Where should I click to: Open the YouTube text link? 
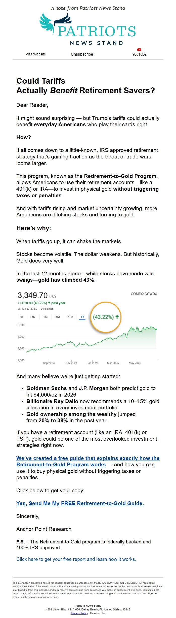(139, 54)
